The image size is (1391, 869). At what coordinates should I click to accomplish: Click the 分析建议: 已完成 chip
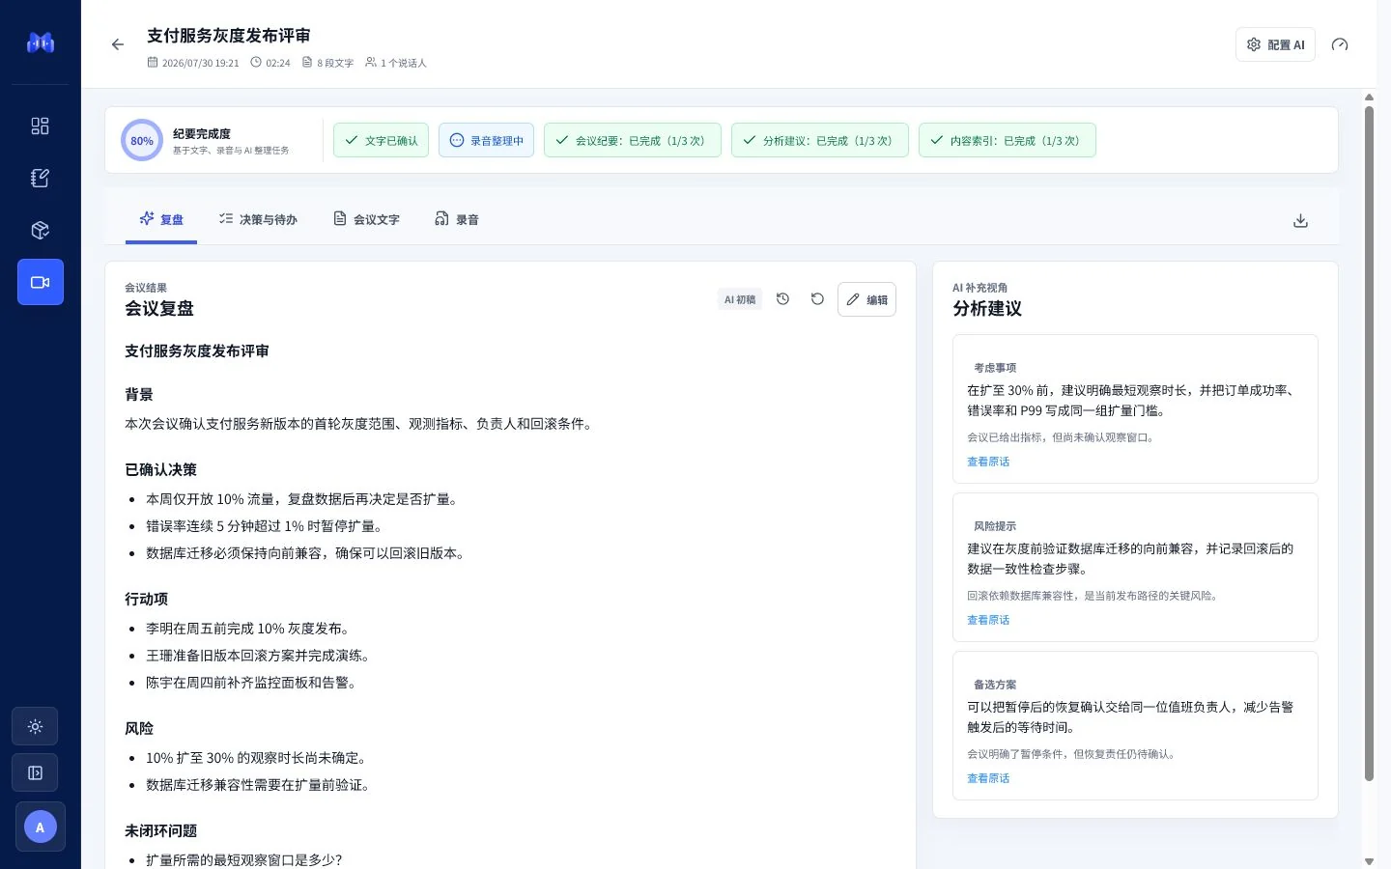(820, 140)
